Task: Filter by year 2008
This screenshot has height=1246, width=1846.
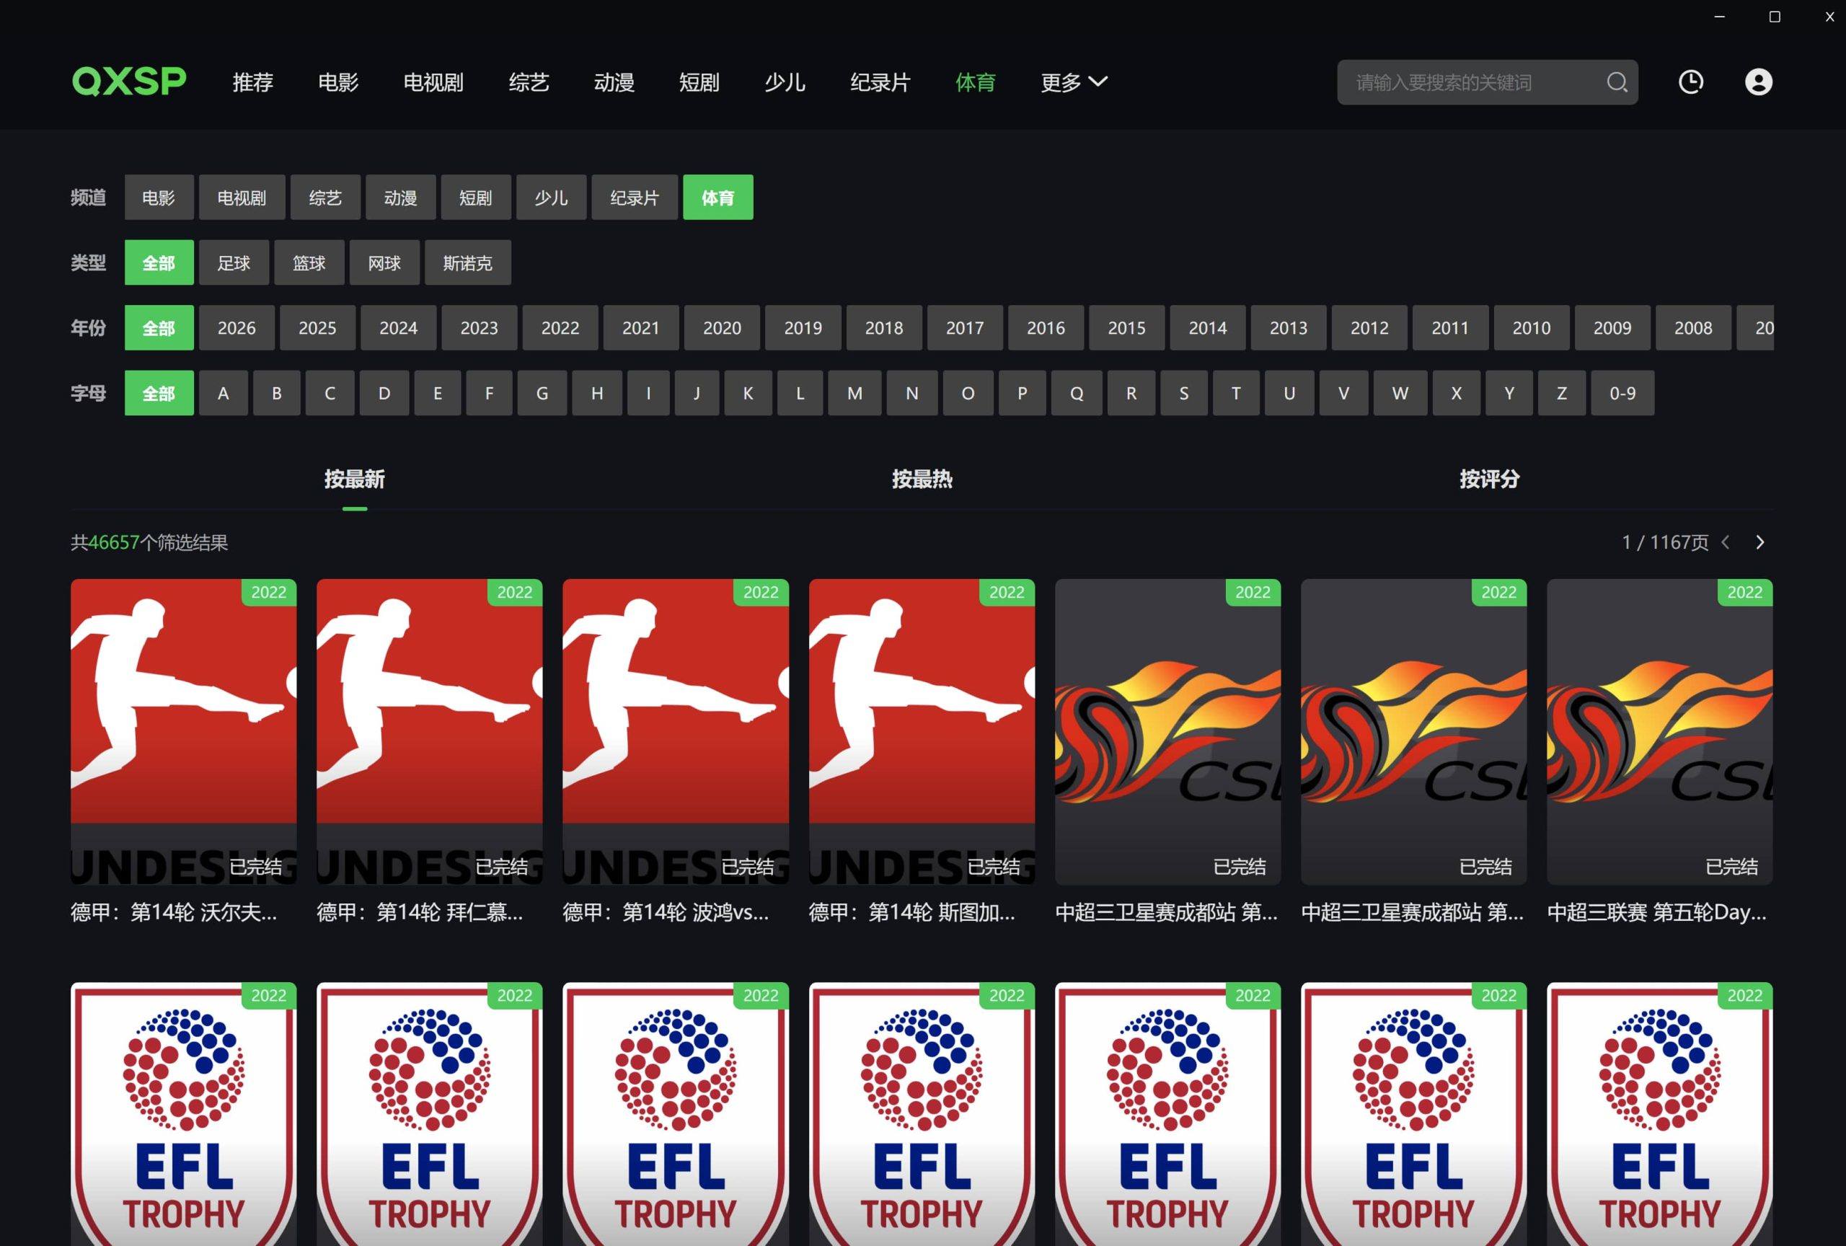Action: [x=1692, y=327]
